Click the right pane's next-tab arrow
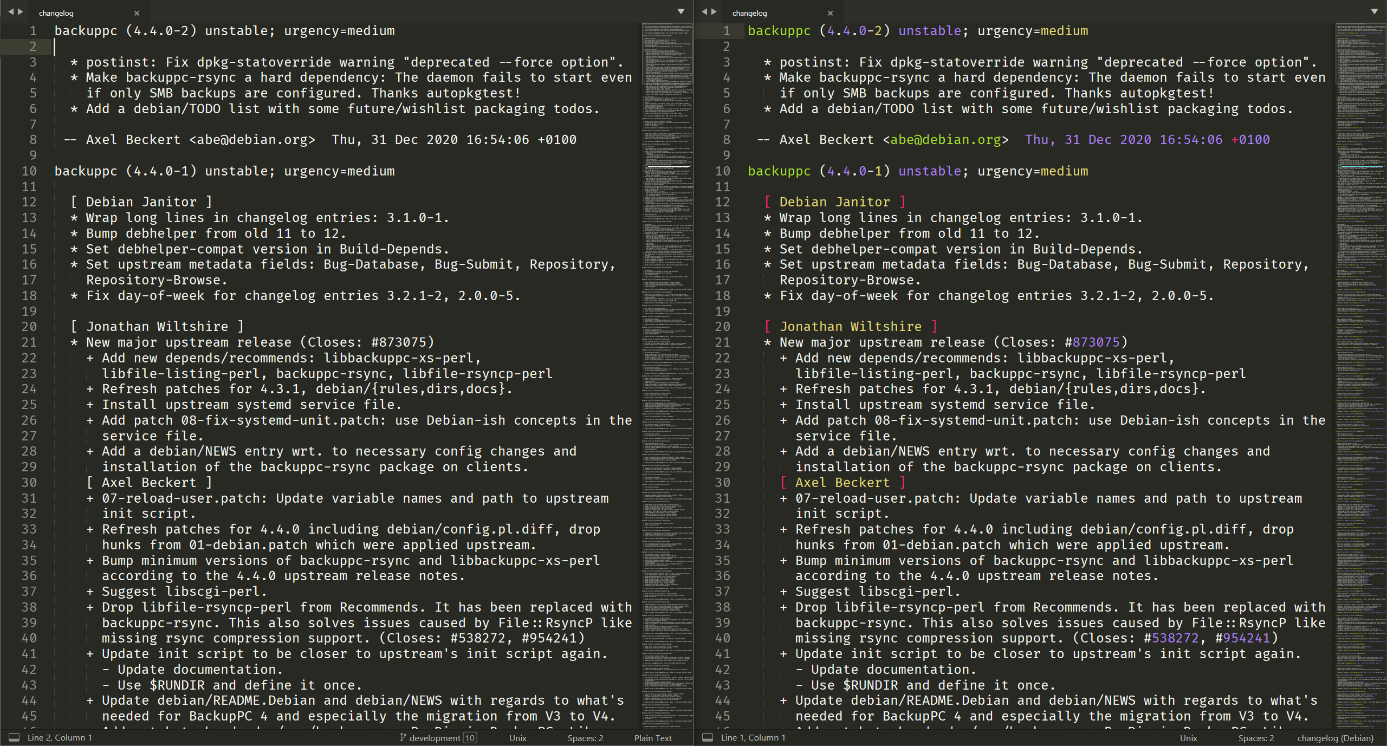Viewport: 1387px width, 746px height. click(714, 12)
